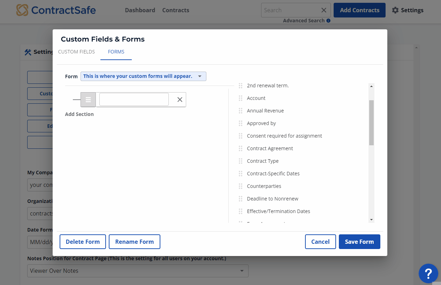Grab the drag handle beside Contract Type

(241, 161)
